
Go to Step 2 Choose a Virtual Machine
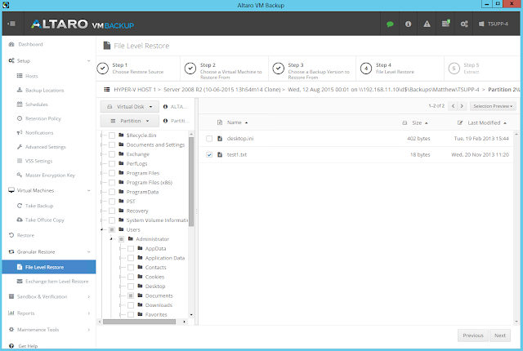pos(226,70)
